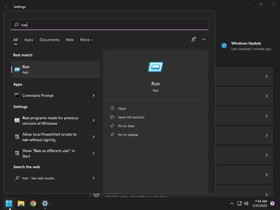Screen dimensions: 280x210
Task: Show hidden system tray icons
Action: (x=232, y=203)
